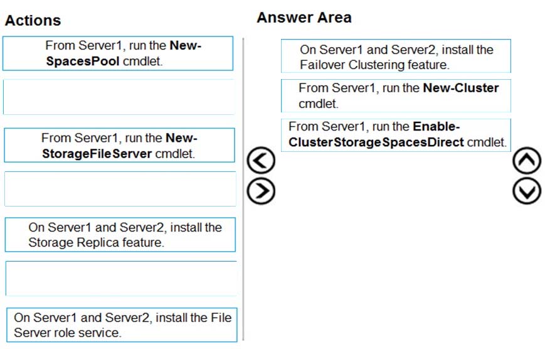The image size is (545, 349).
Task: Click the bold StorageFileServer text
Action: pos(97,154)
